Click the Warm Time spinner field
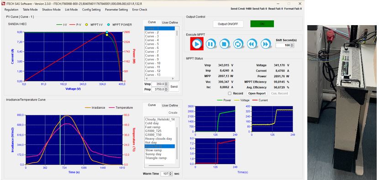Viewport: 379px width, 180px height. 167,174
